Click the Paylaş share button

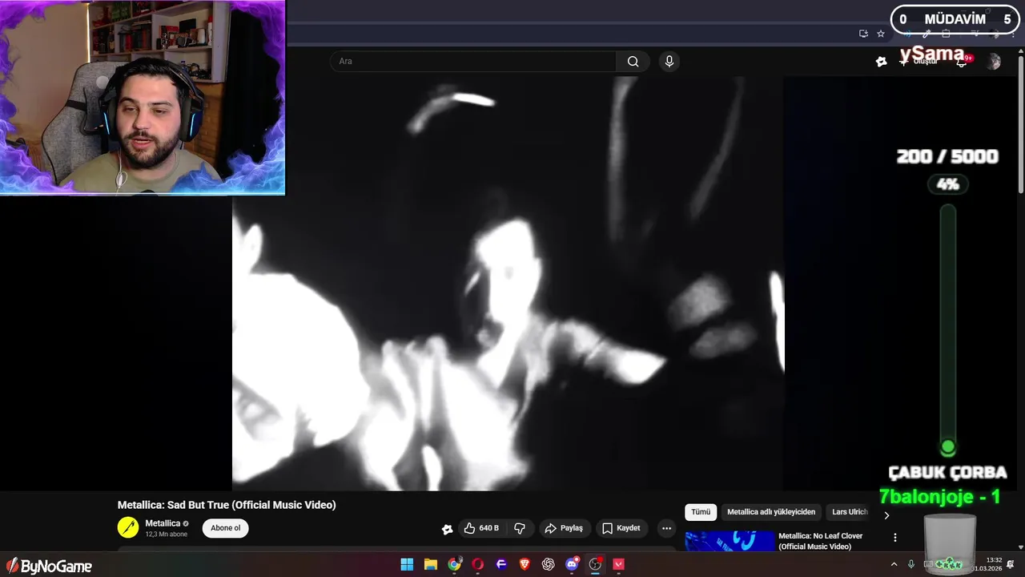click(x=564, y=528)
